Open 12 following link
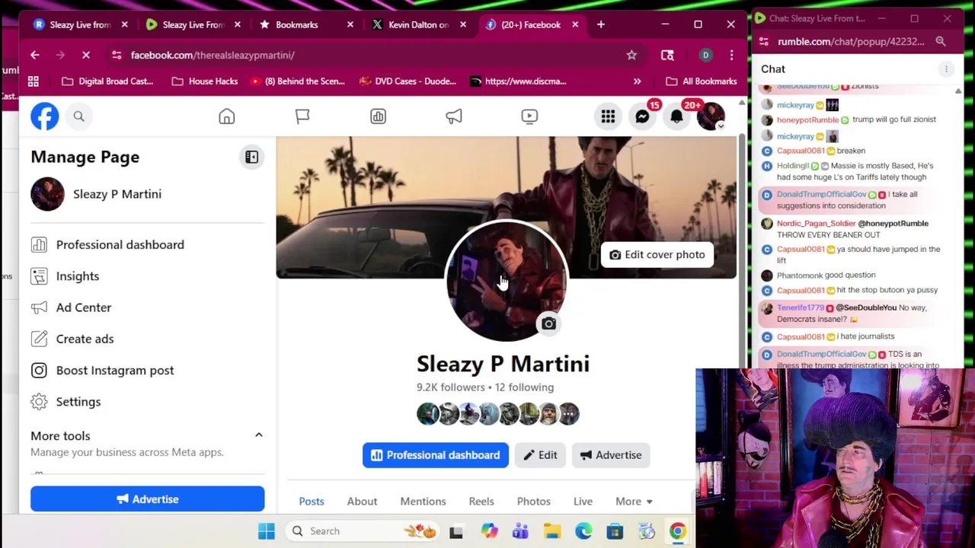975x548 pixels. (x=524, y=387)
